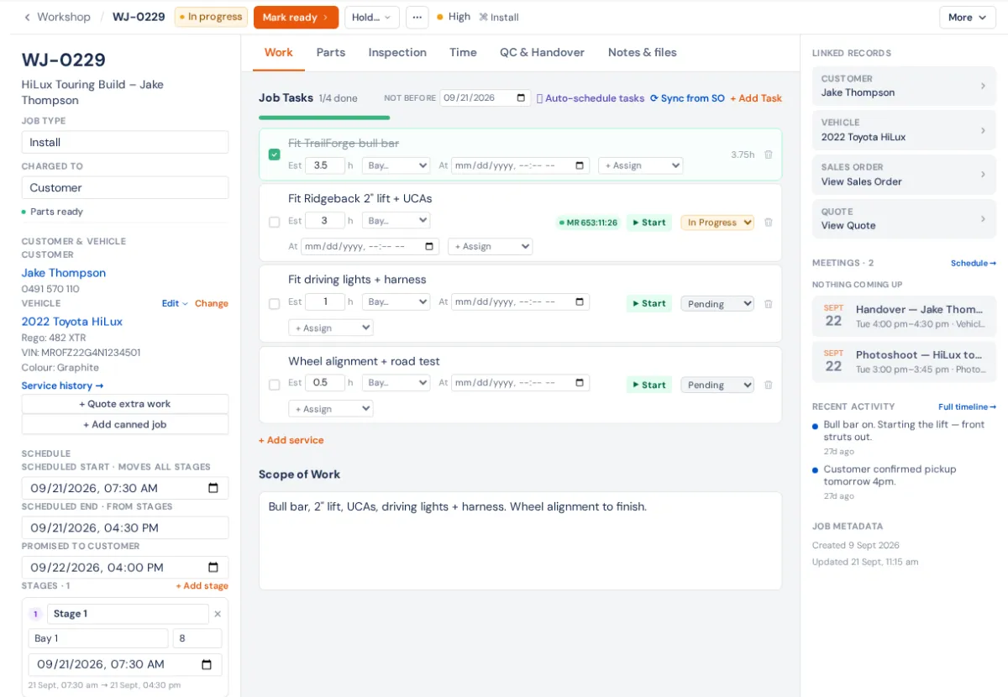Delete the Fit TrailForge bull bar task

click(768, 155)
